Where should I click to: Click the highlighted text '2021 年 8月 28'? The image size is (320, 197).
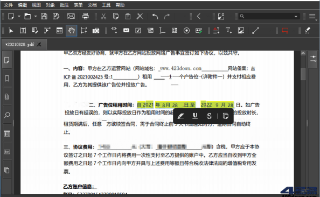[160, 105]
